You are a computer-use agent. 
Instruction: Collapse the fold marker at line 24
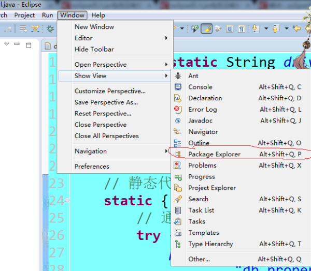68,200
